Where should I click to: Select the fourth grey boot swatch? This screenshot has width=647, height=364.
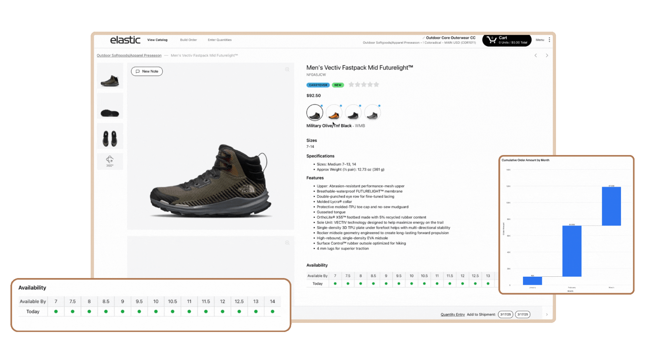pos(372,113)
